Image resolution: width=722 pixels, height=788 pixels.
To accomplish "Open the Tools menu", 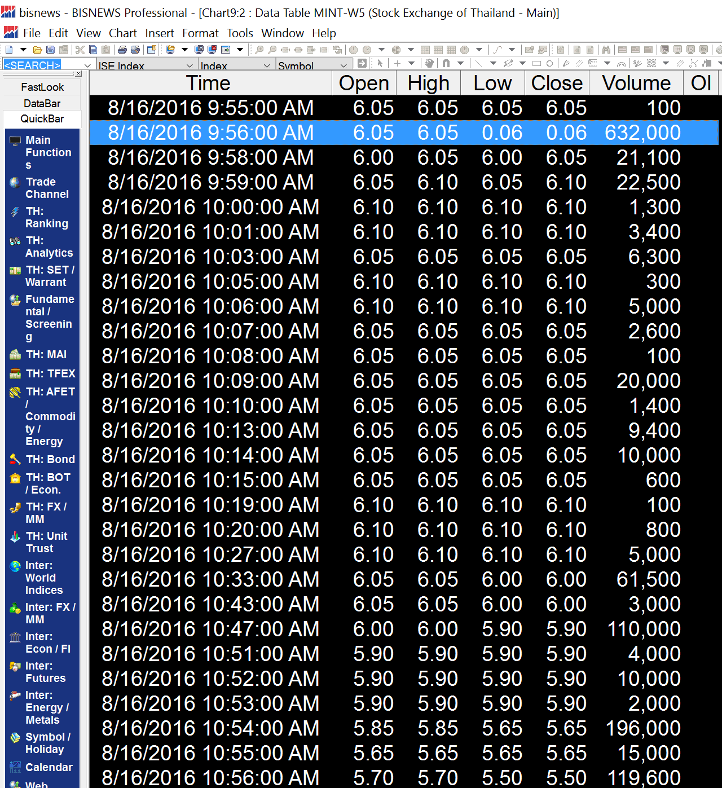I will [x=240, y=33].
